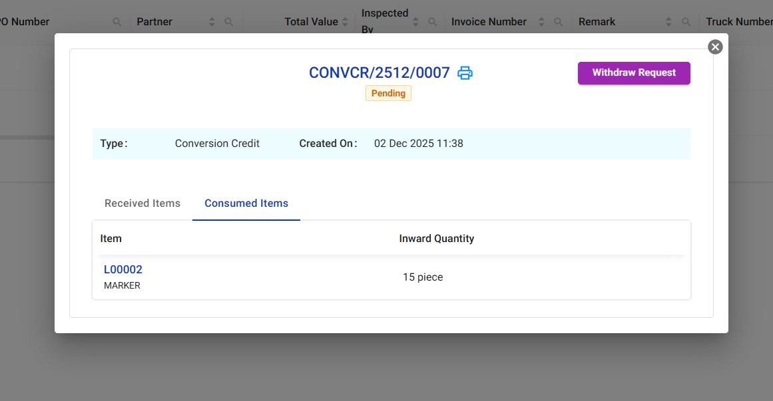Open search for PO Number column

click(x=117, y=22)
